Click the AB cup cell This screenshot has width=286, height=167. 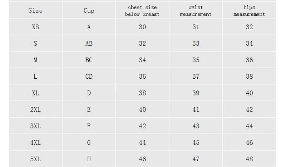coord(89,43)
